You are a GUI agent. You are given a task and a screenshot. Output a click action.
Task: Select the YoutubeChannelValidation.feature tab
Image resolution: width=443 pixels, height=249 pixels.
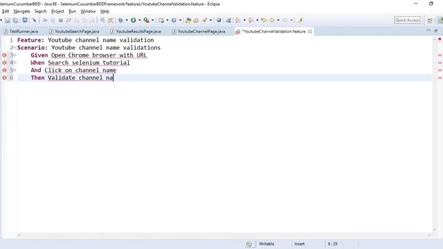tap(273, 31)
